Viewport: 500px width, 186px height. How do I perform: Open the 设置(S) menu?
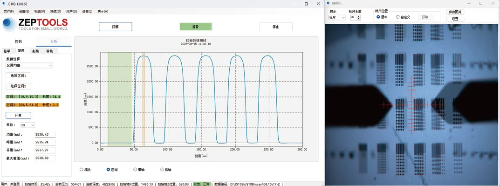pyautogui.click(x=24, y=11)
